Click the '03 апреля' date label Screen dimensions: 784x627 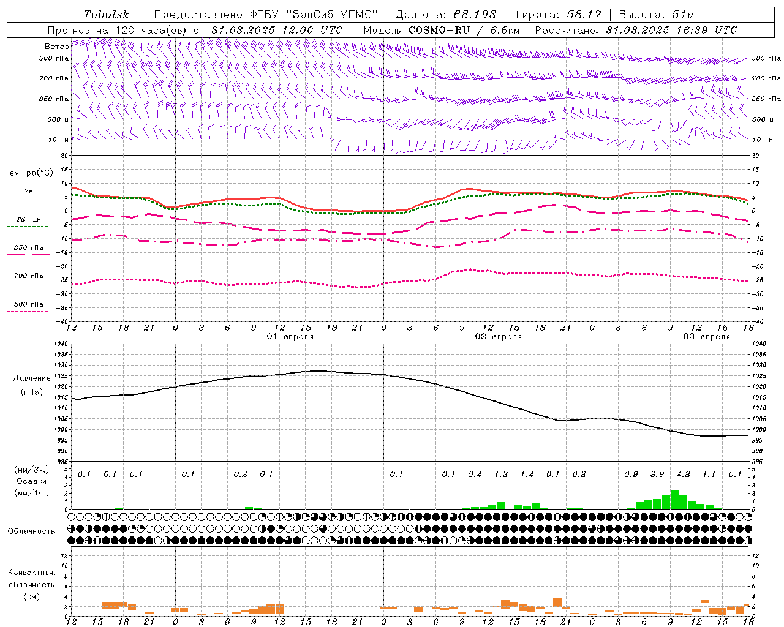707,337
